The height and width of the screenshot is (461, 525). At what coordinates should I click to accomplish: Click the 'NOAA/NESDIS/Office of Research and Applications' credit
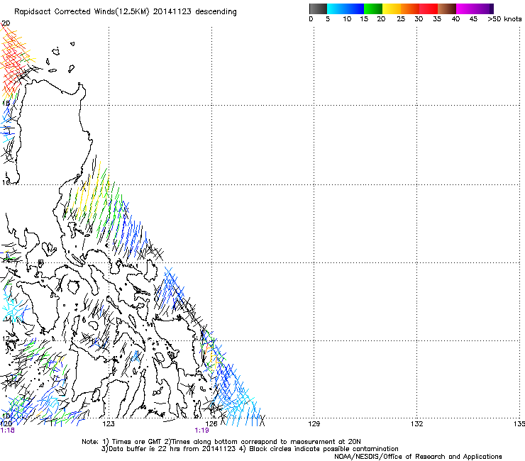point(418,457)
